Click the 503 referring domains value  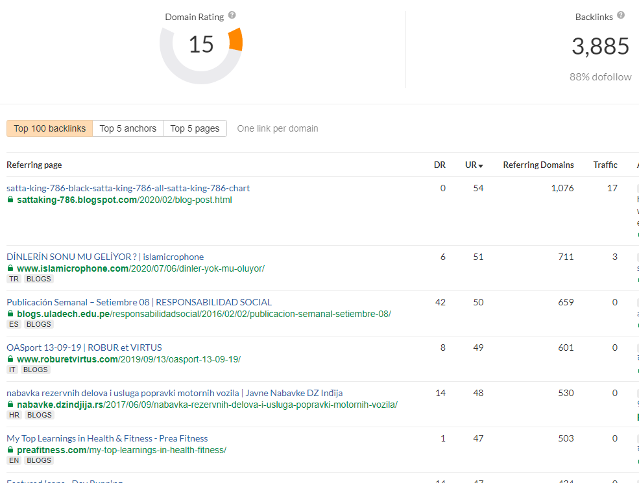pos(566,439)
